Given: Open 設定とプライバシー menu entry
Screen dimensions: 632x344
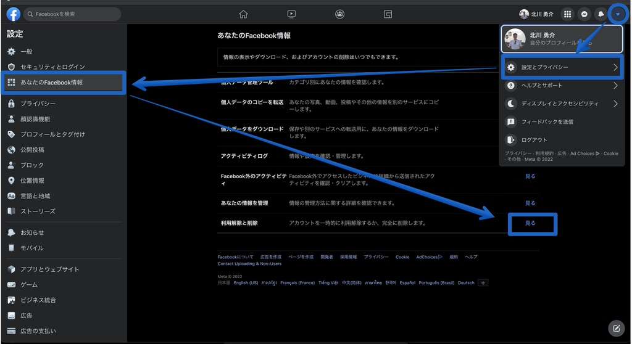Looking at the screenshot, I should point(562,67).
